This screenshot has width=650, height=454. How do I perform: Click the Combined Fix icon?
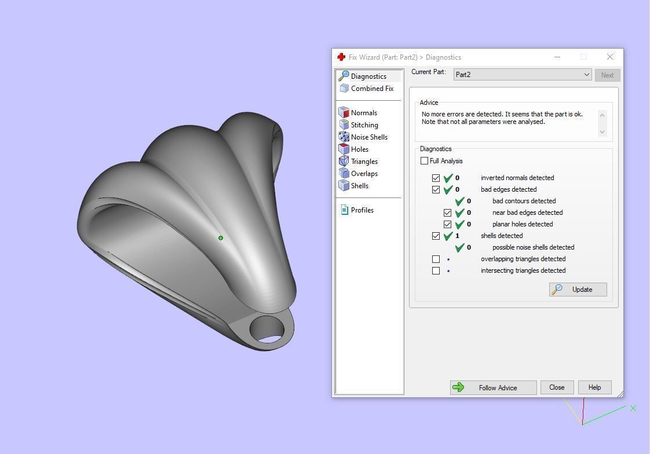coord(344,88)
